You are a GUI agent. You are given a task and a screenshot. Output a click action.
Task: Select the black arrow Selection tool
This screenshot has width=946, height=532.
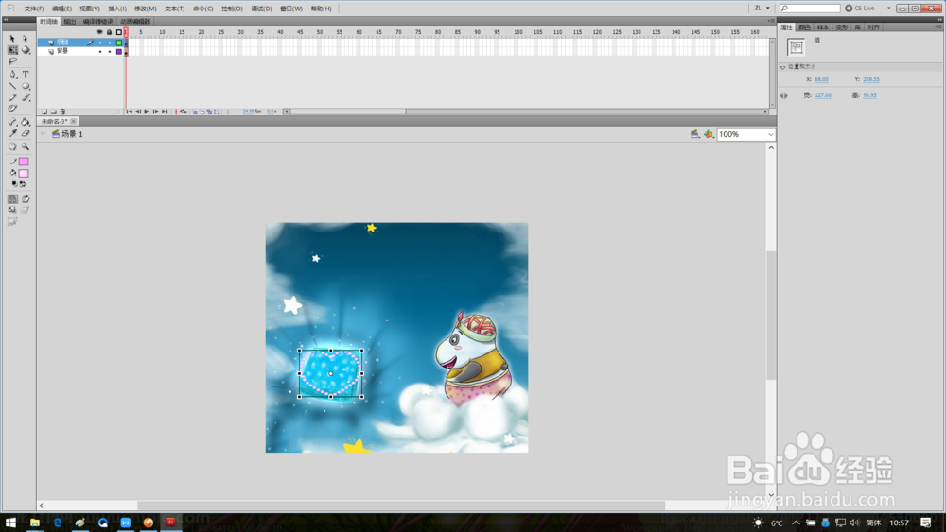pos(12,39)
